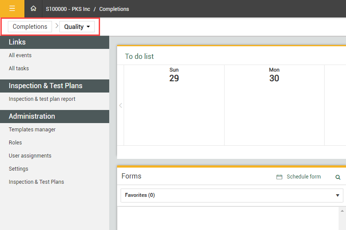Click the Forms panel title
The width and height of the screenshot is (346, 230).
pos(131,176)
